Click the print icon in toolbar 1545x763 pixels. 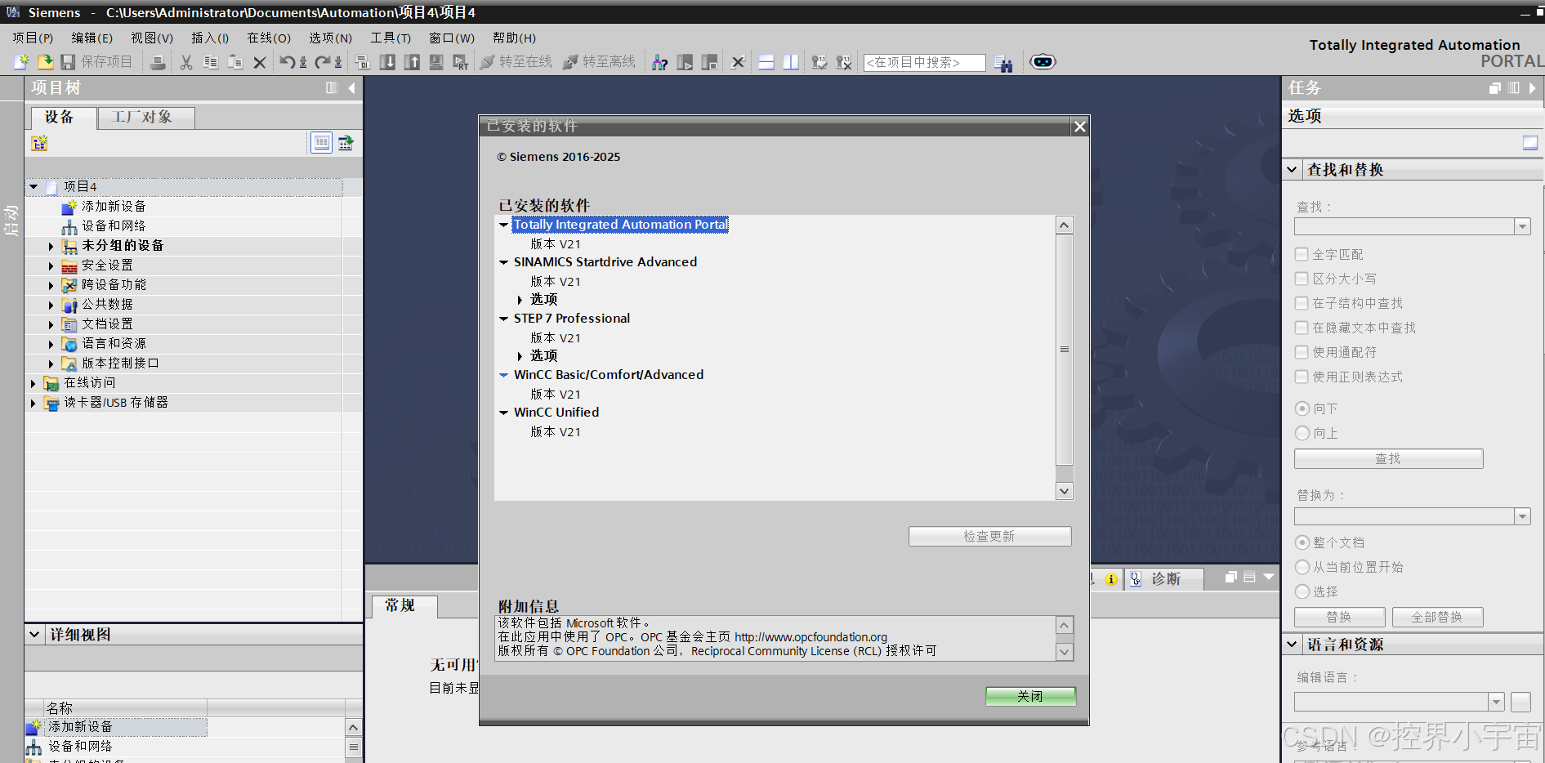tap(159, 62)
